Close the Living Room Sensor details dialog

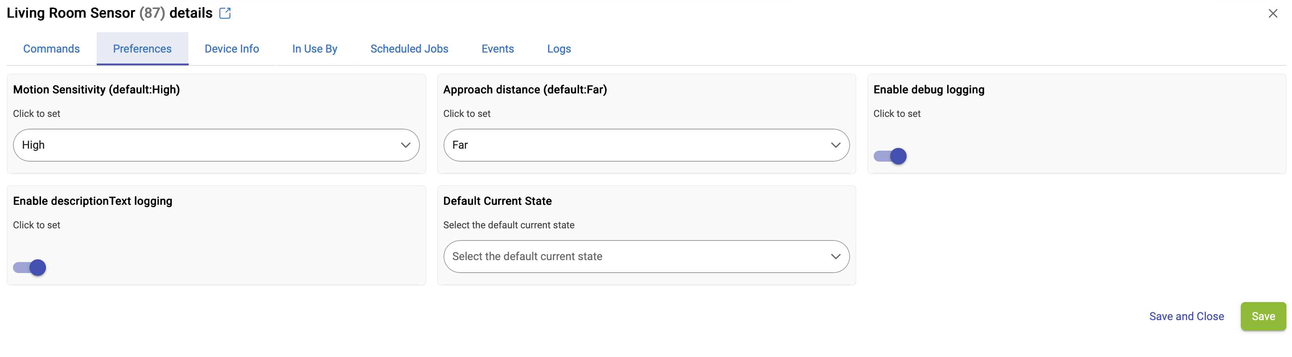tap(1272, 13)
